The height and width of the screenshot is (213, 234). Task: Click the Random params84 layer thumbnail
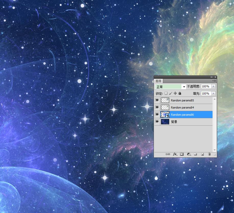(165, 107)
